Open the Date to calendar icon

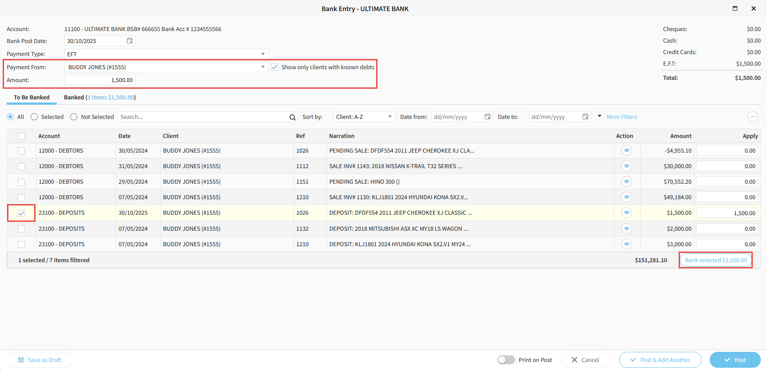point(585,117)
